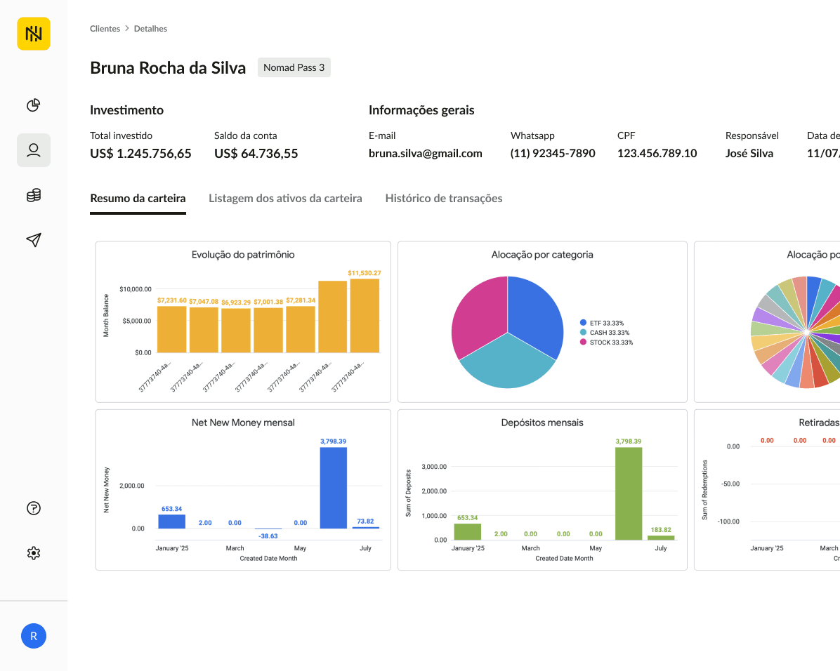Select the Resumo da carteira tab
The height and width of the screenshot is (671, 840).
coord(138,198)
